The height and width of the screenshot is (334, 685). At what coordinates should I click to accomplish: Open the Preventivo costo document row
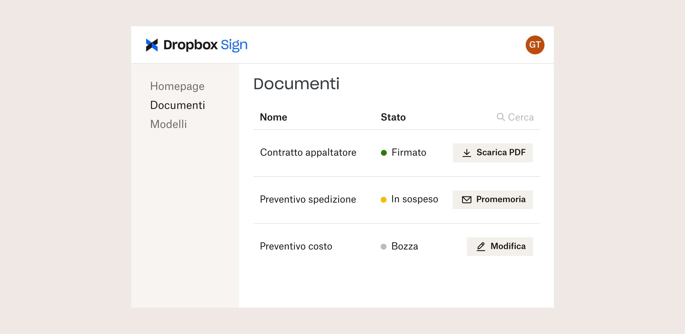pyautogui.click(x=296, y=246)
